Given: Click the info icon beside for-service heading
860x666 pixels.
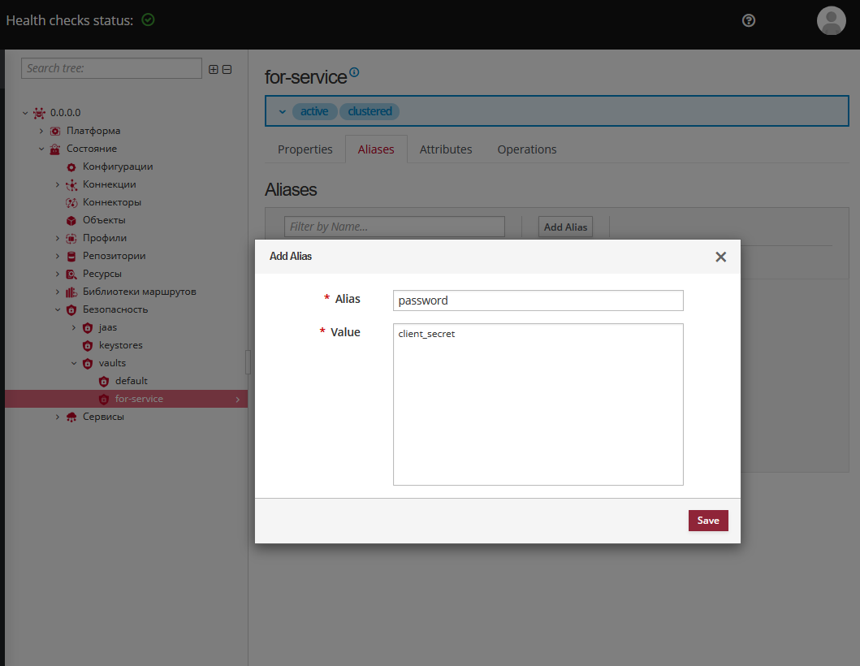Looking at the screenshot, I should [355, 71].
